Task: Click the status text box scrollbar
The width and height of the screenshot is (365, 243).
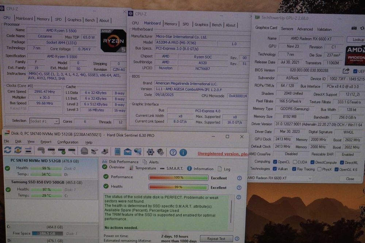Action: (231, 212)
